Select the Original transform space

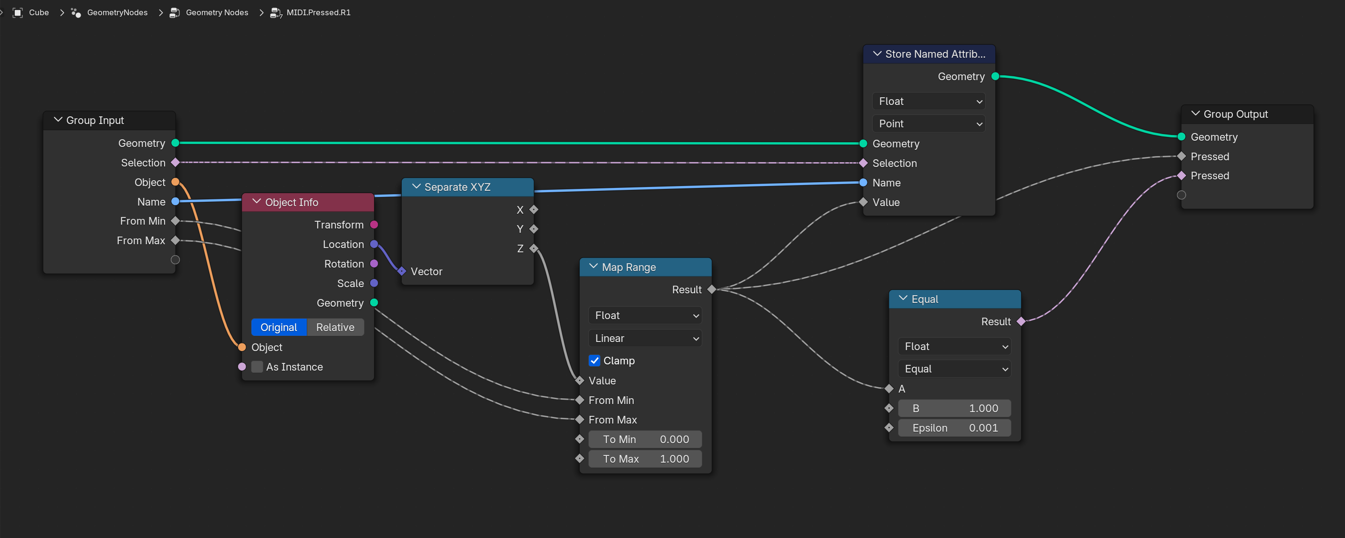(279, 327)
